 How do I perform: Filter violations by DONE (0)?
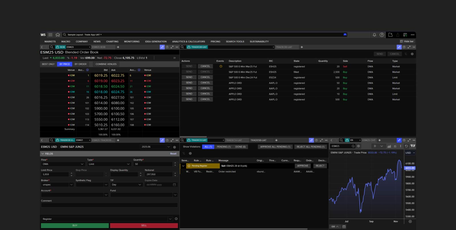[x=241, y=147]
